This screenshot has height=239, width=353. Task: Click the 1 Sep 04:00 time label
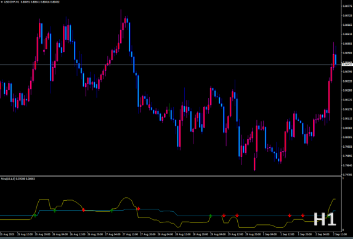270,234
